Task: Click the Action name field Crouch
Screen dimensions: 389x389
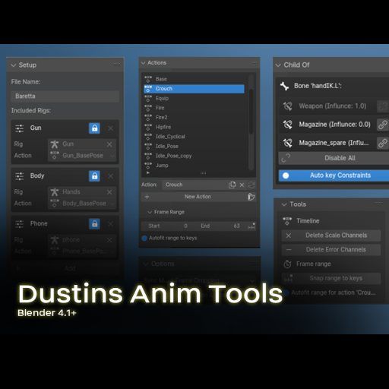Action: 195,185
